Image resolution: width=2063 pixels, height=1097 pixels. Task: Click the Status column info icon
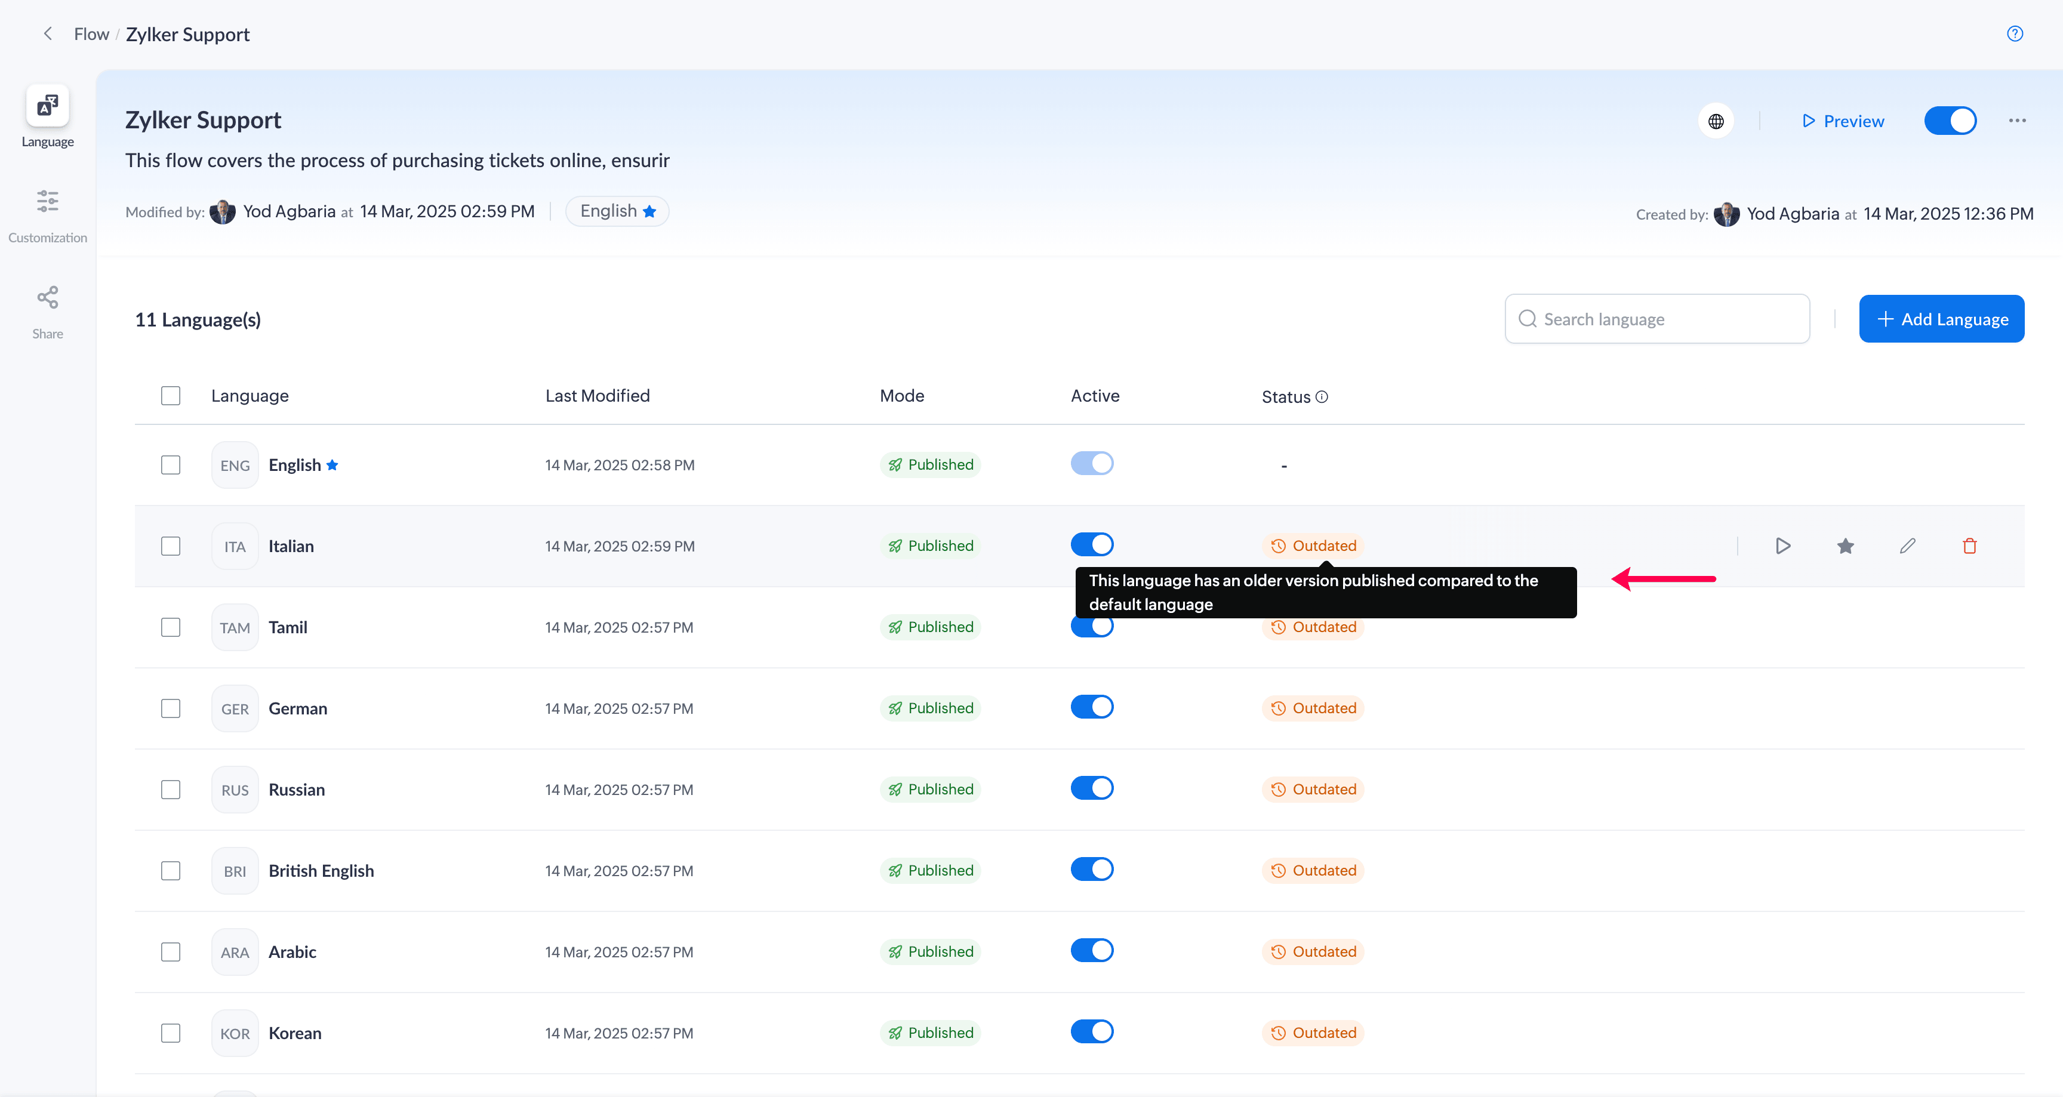[x=1322, y=396]
